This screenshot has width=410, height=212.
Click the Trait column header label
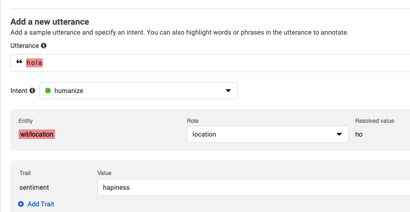25,173
